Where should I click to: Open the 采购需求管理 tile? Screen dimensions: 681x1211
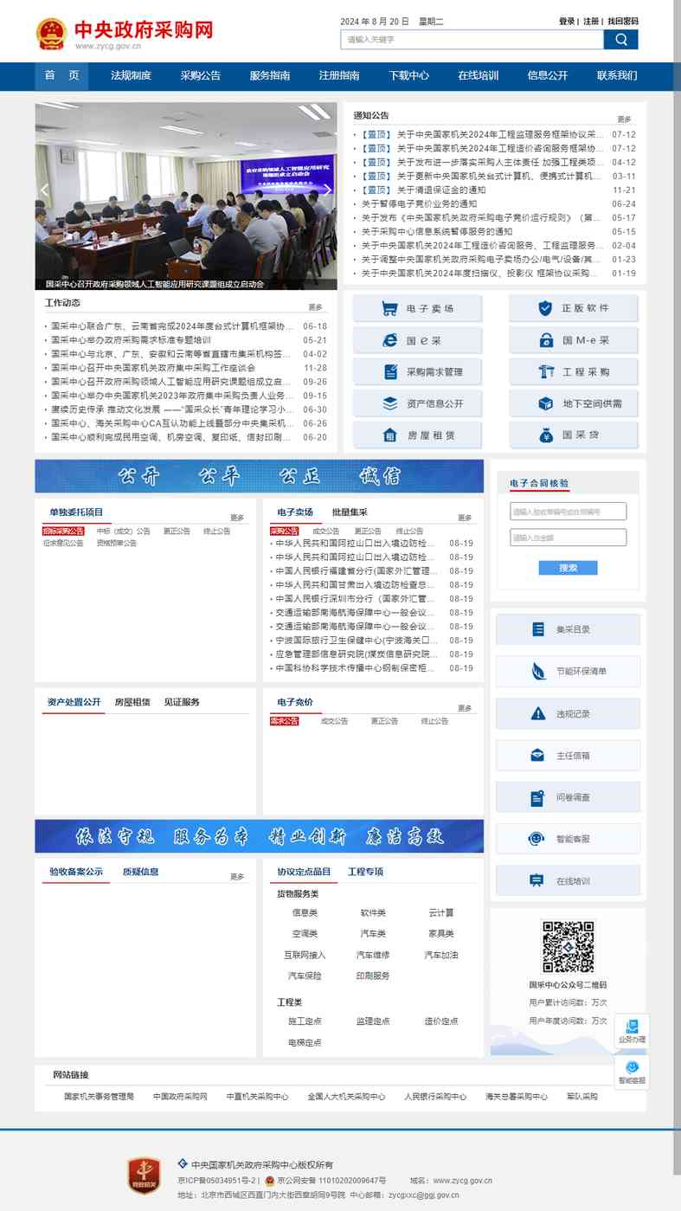[x=417, y=372]
